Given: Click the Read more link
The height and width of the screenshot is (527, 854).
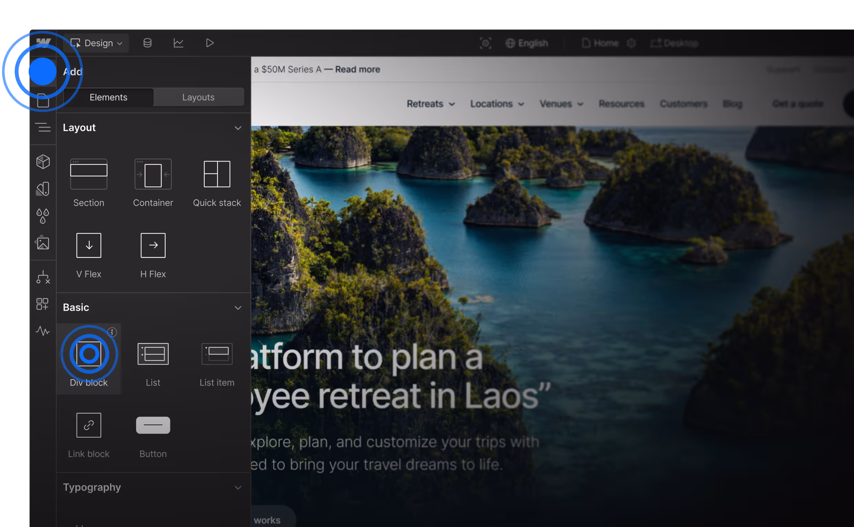Looking at the screenshot, I should 357,69.
